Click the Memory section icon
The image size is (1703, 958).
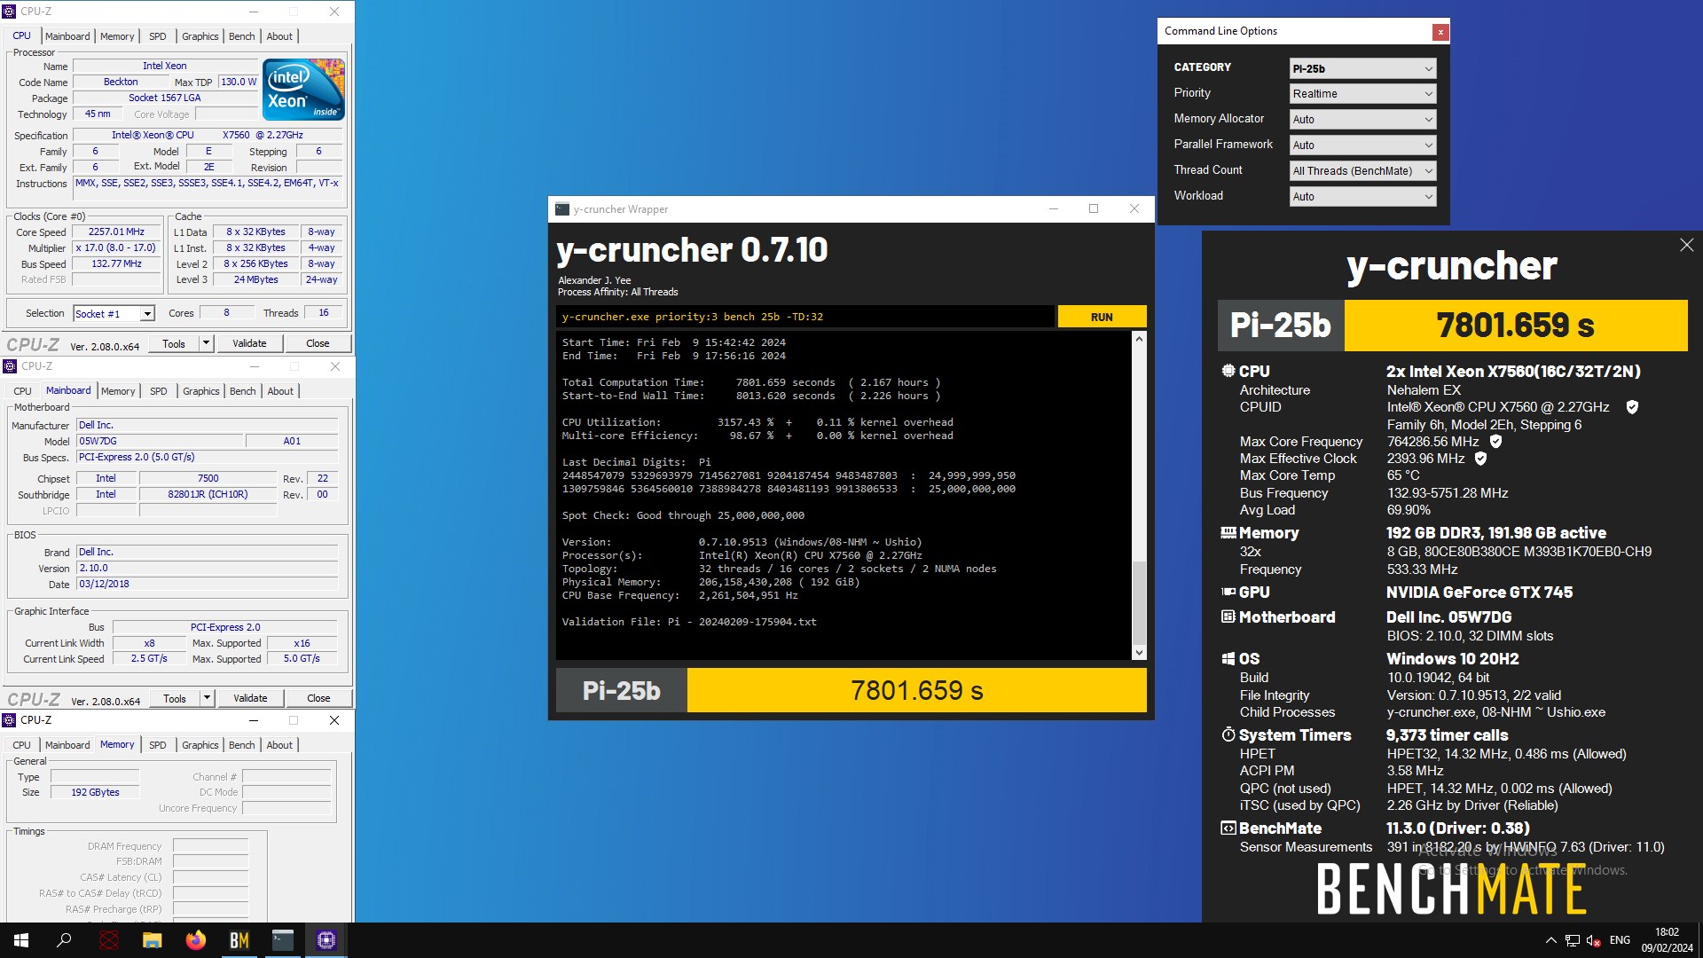[x=1228, y=533]
